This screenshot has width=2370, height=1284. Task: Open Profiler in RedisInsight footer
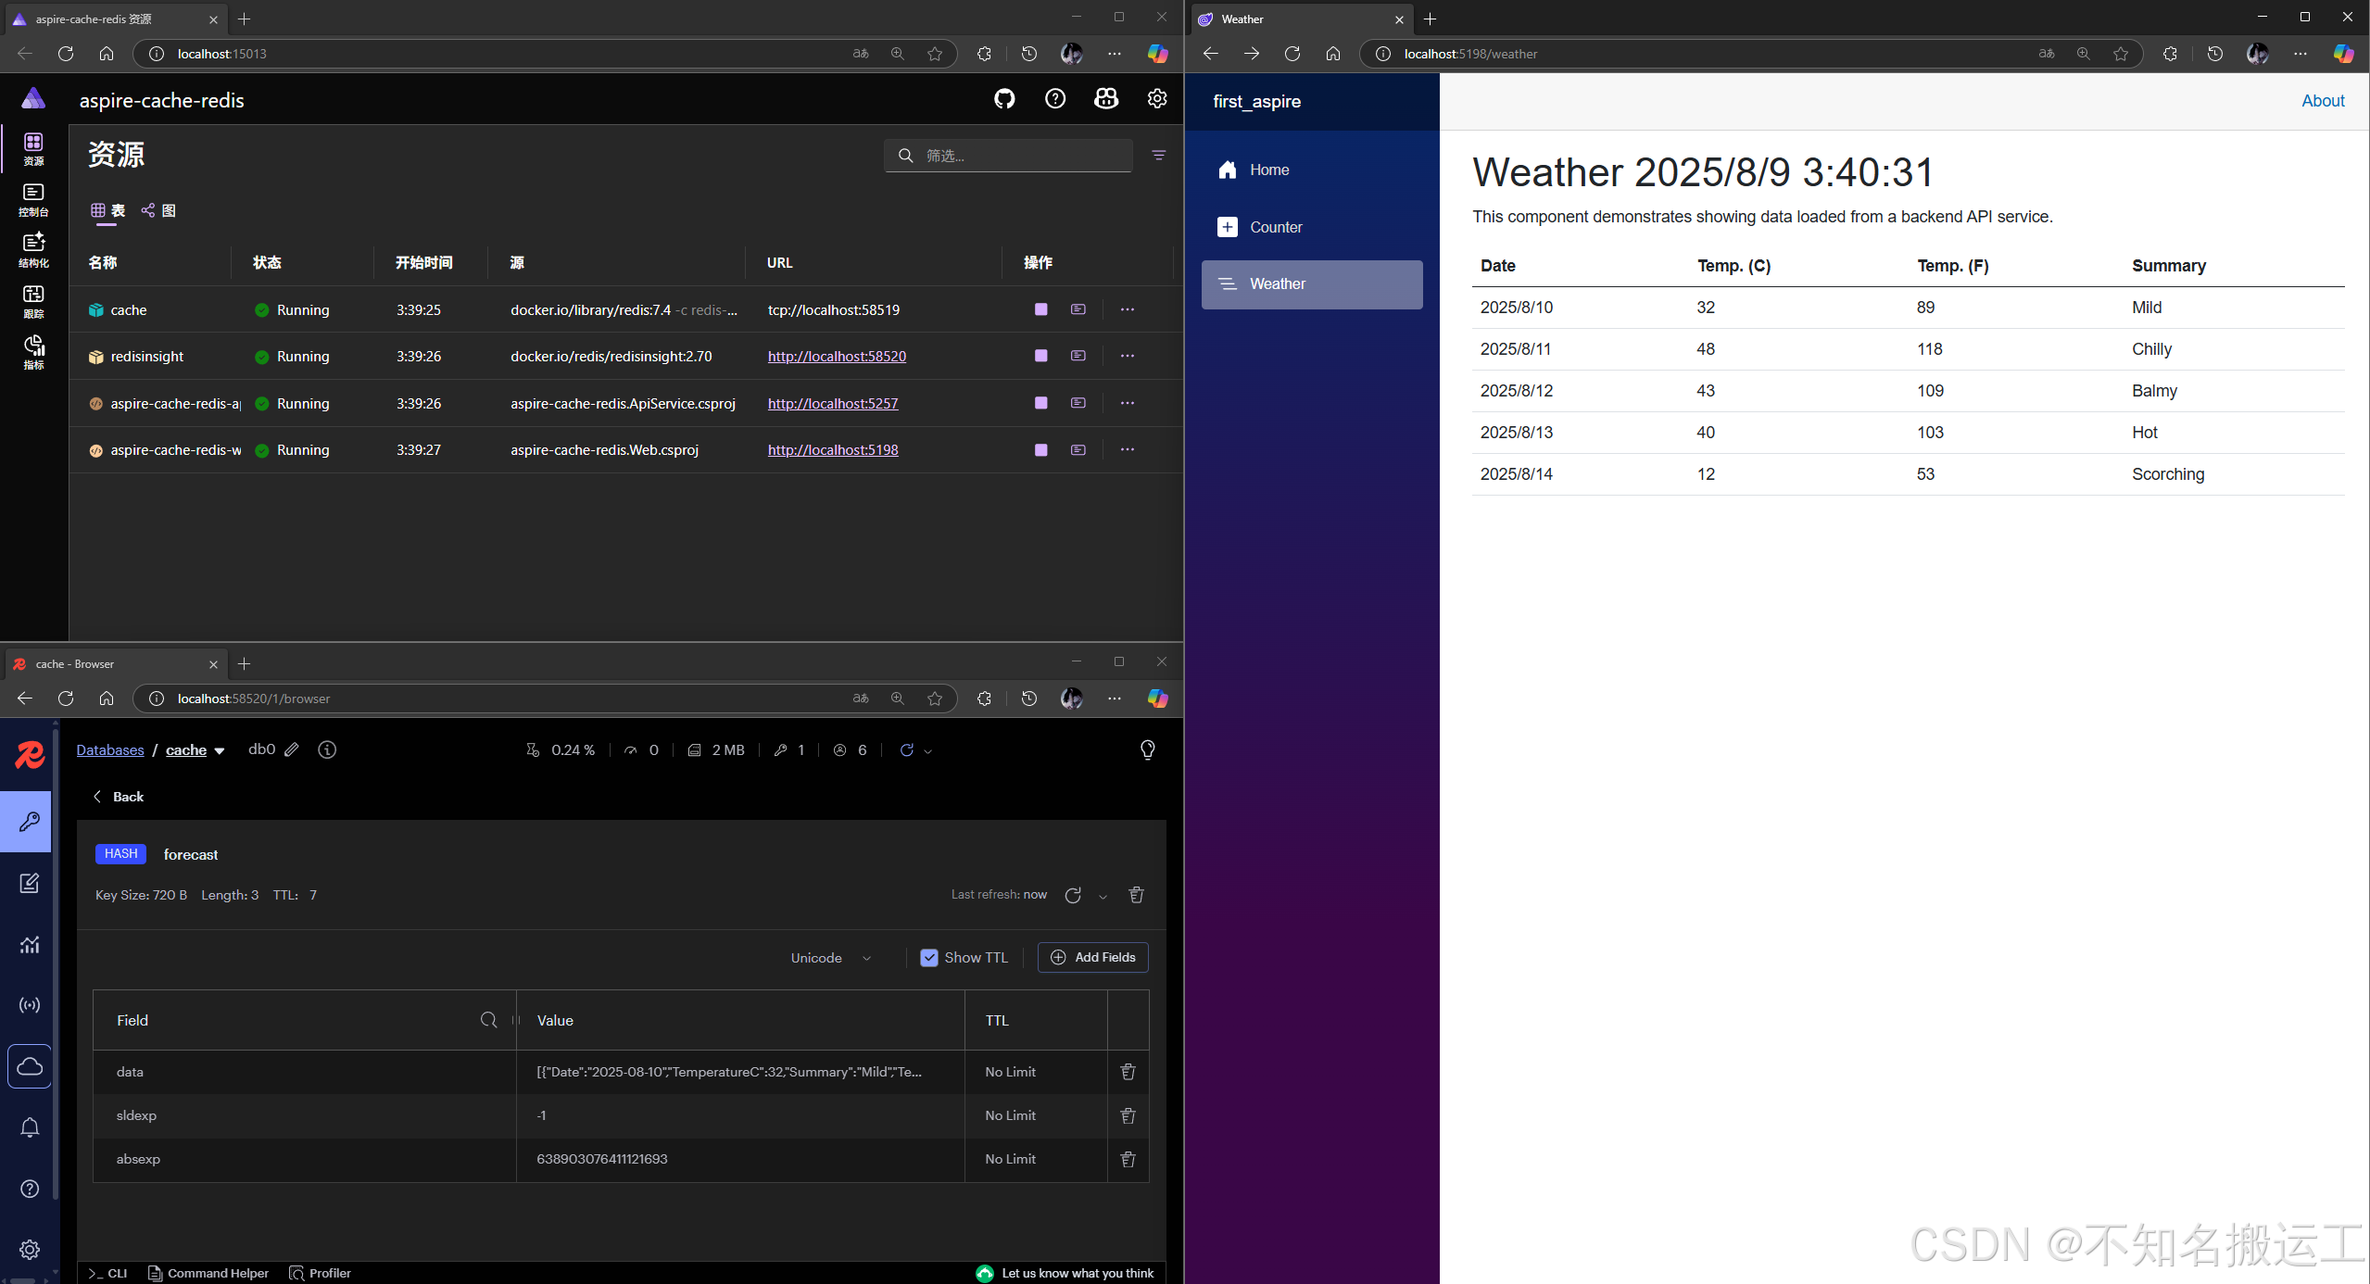(321, 1273)
